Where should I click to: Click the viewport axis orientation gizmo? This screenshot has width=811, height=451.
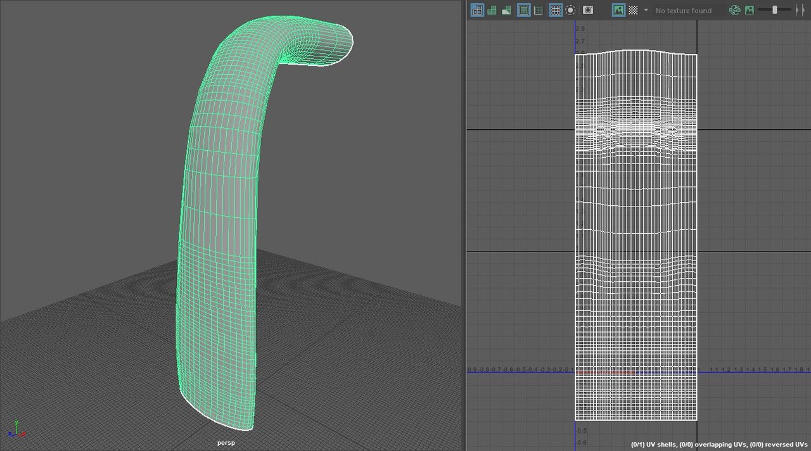click(x=17, y=430)
